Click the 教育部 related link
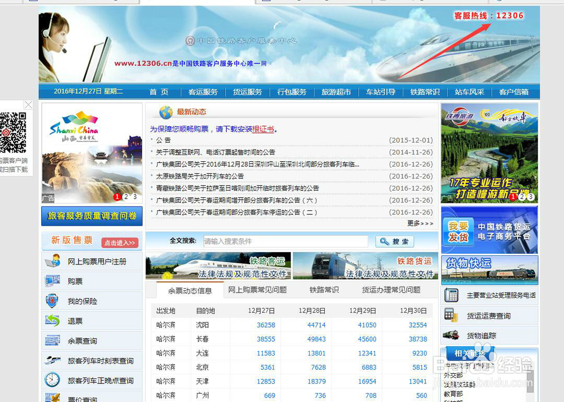The image size is (564, 402). coord(453,394)
